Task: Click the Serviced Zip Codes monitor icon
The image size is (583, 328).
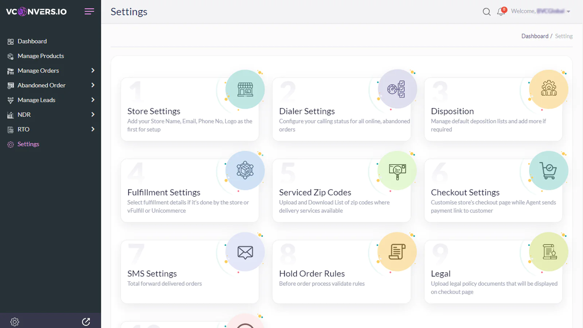Action: tap(397, 172)
